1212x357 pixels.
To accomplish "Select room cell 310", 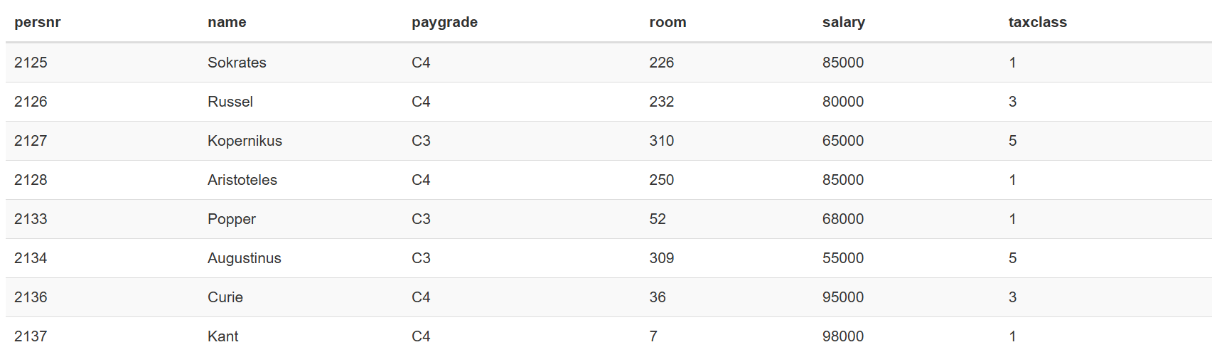I will [661, 141].
